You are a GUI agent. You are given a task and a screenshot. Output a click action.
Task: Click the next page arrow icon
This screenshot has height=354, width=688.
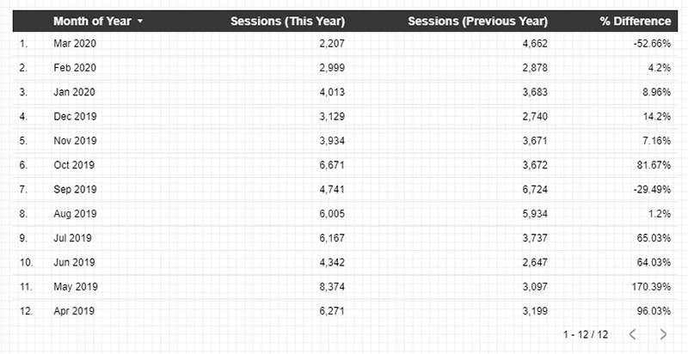(x=663, y=334)
